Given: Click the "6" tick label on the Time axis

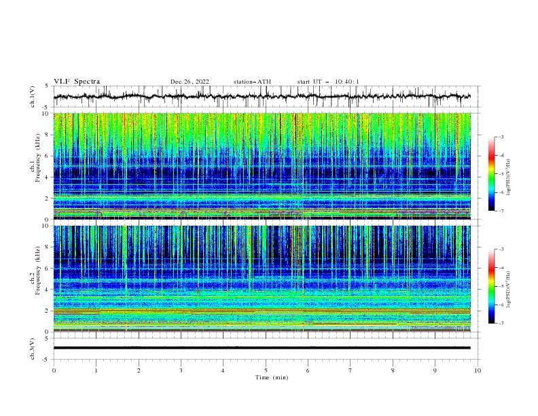Looking at the screenshot, I should tap(308, 370).
